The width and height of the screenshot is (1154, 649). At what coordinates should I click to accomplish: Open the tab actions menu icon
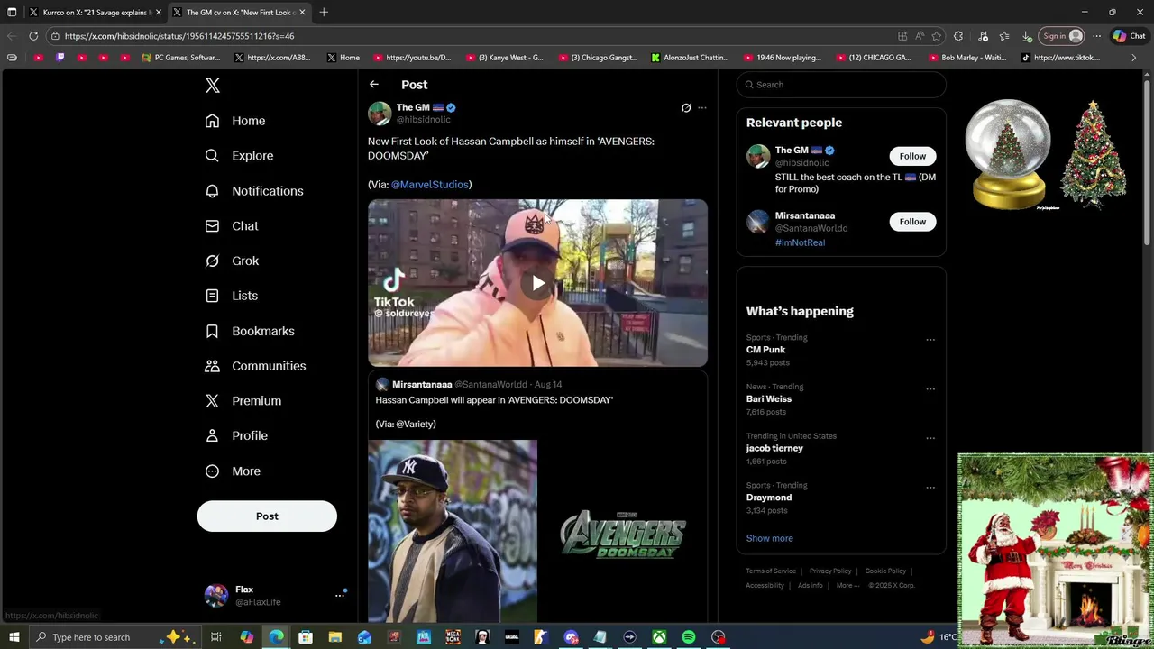[x=12, y=13]
